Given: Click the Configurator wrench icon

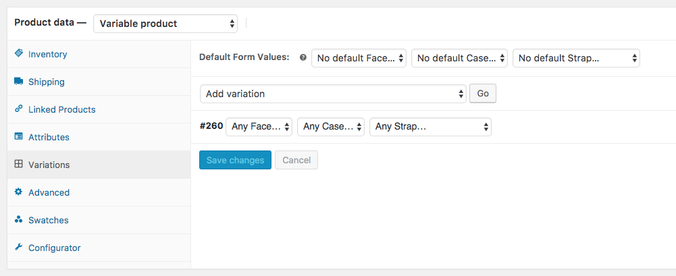Looking at the screenshot, I should tap(19, 248).
